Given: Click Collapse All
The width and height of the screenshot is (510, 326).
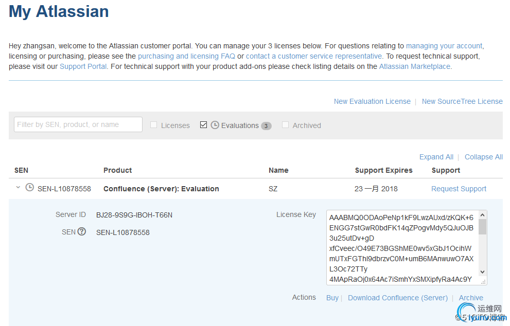Looking at the screenshot, I should pyautogui.click(x=484, y=157).
